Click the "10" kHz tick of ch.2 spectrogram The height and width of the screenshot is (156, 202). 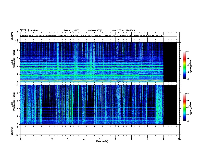pyautogui.click(x=17, y=85)
